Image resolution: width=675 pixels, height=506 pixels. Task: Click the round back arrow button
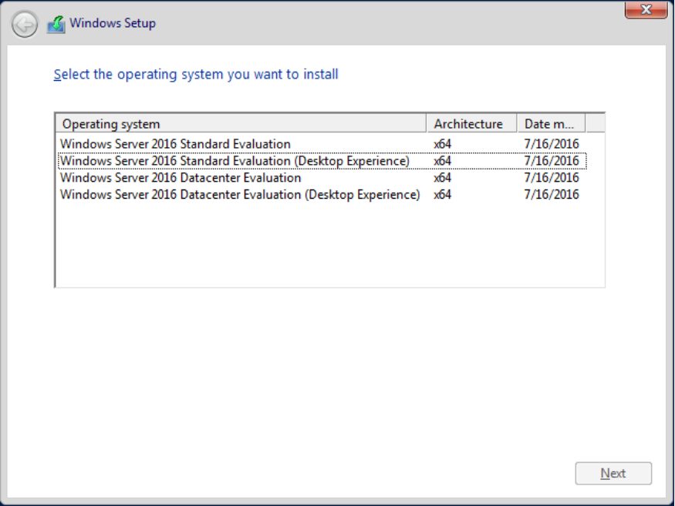coord(25,25)
